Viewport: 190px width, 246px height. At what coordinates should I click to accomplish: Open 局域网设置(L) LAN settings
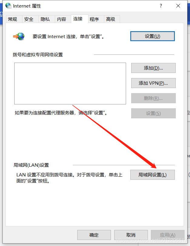click(x=152, y=175)
